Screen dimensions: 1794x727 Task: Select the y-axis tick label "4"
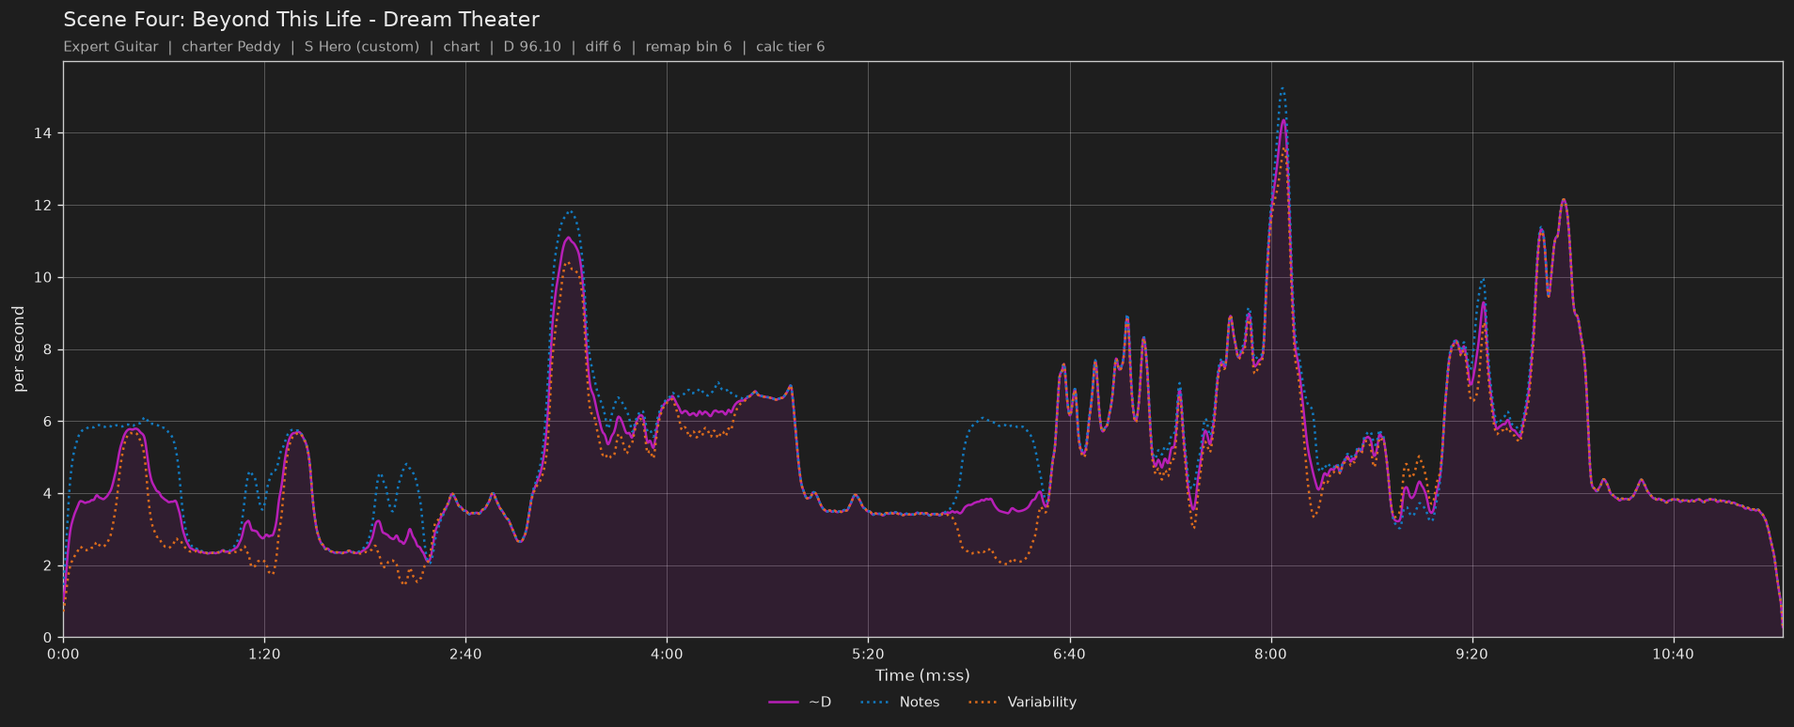pyautogui.click(x=49, y=494)
